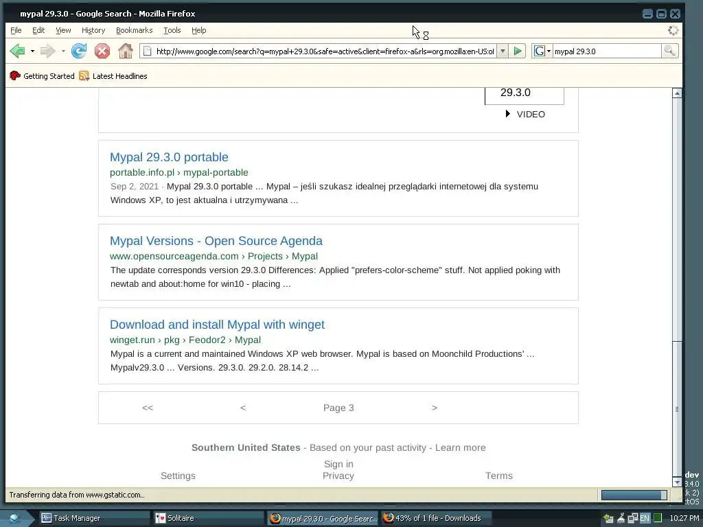Click the Terms footer link
The width and height of the screenshot is (703, 527).
coord(499,476)
